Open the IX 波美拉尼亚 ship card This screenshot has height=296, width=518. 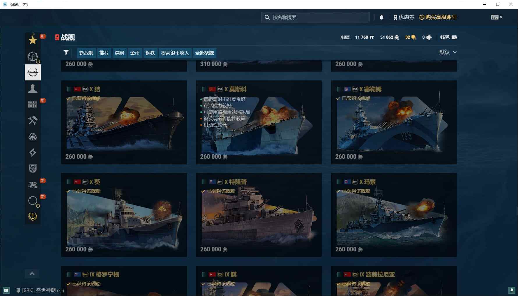[x=394, y=281]
